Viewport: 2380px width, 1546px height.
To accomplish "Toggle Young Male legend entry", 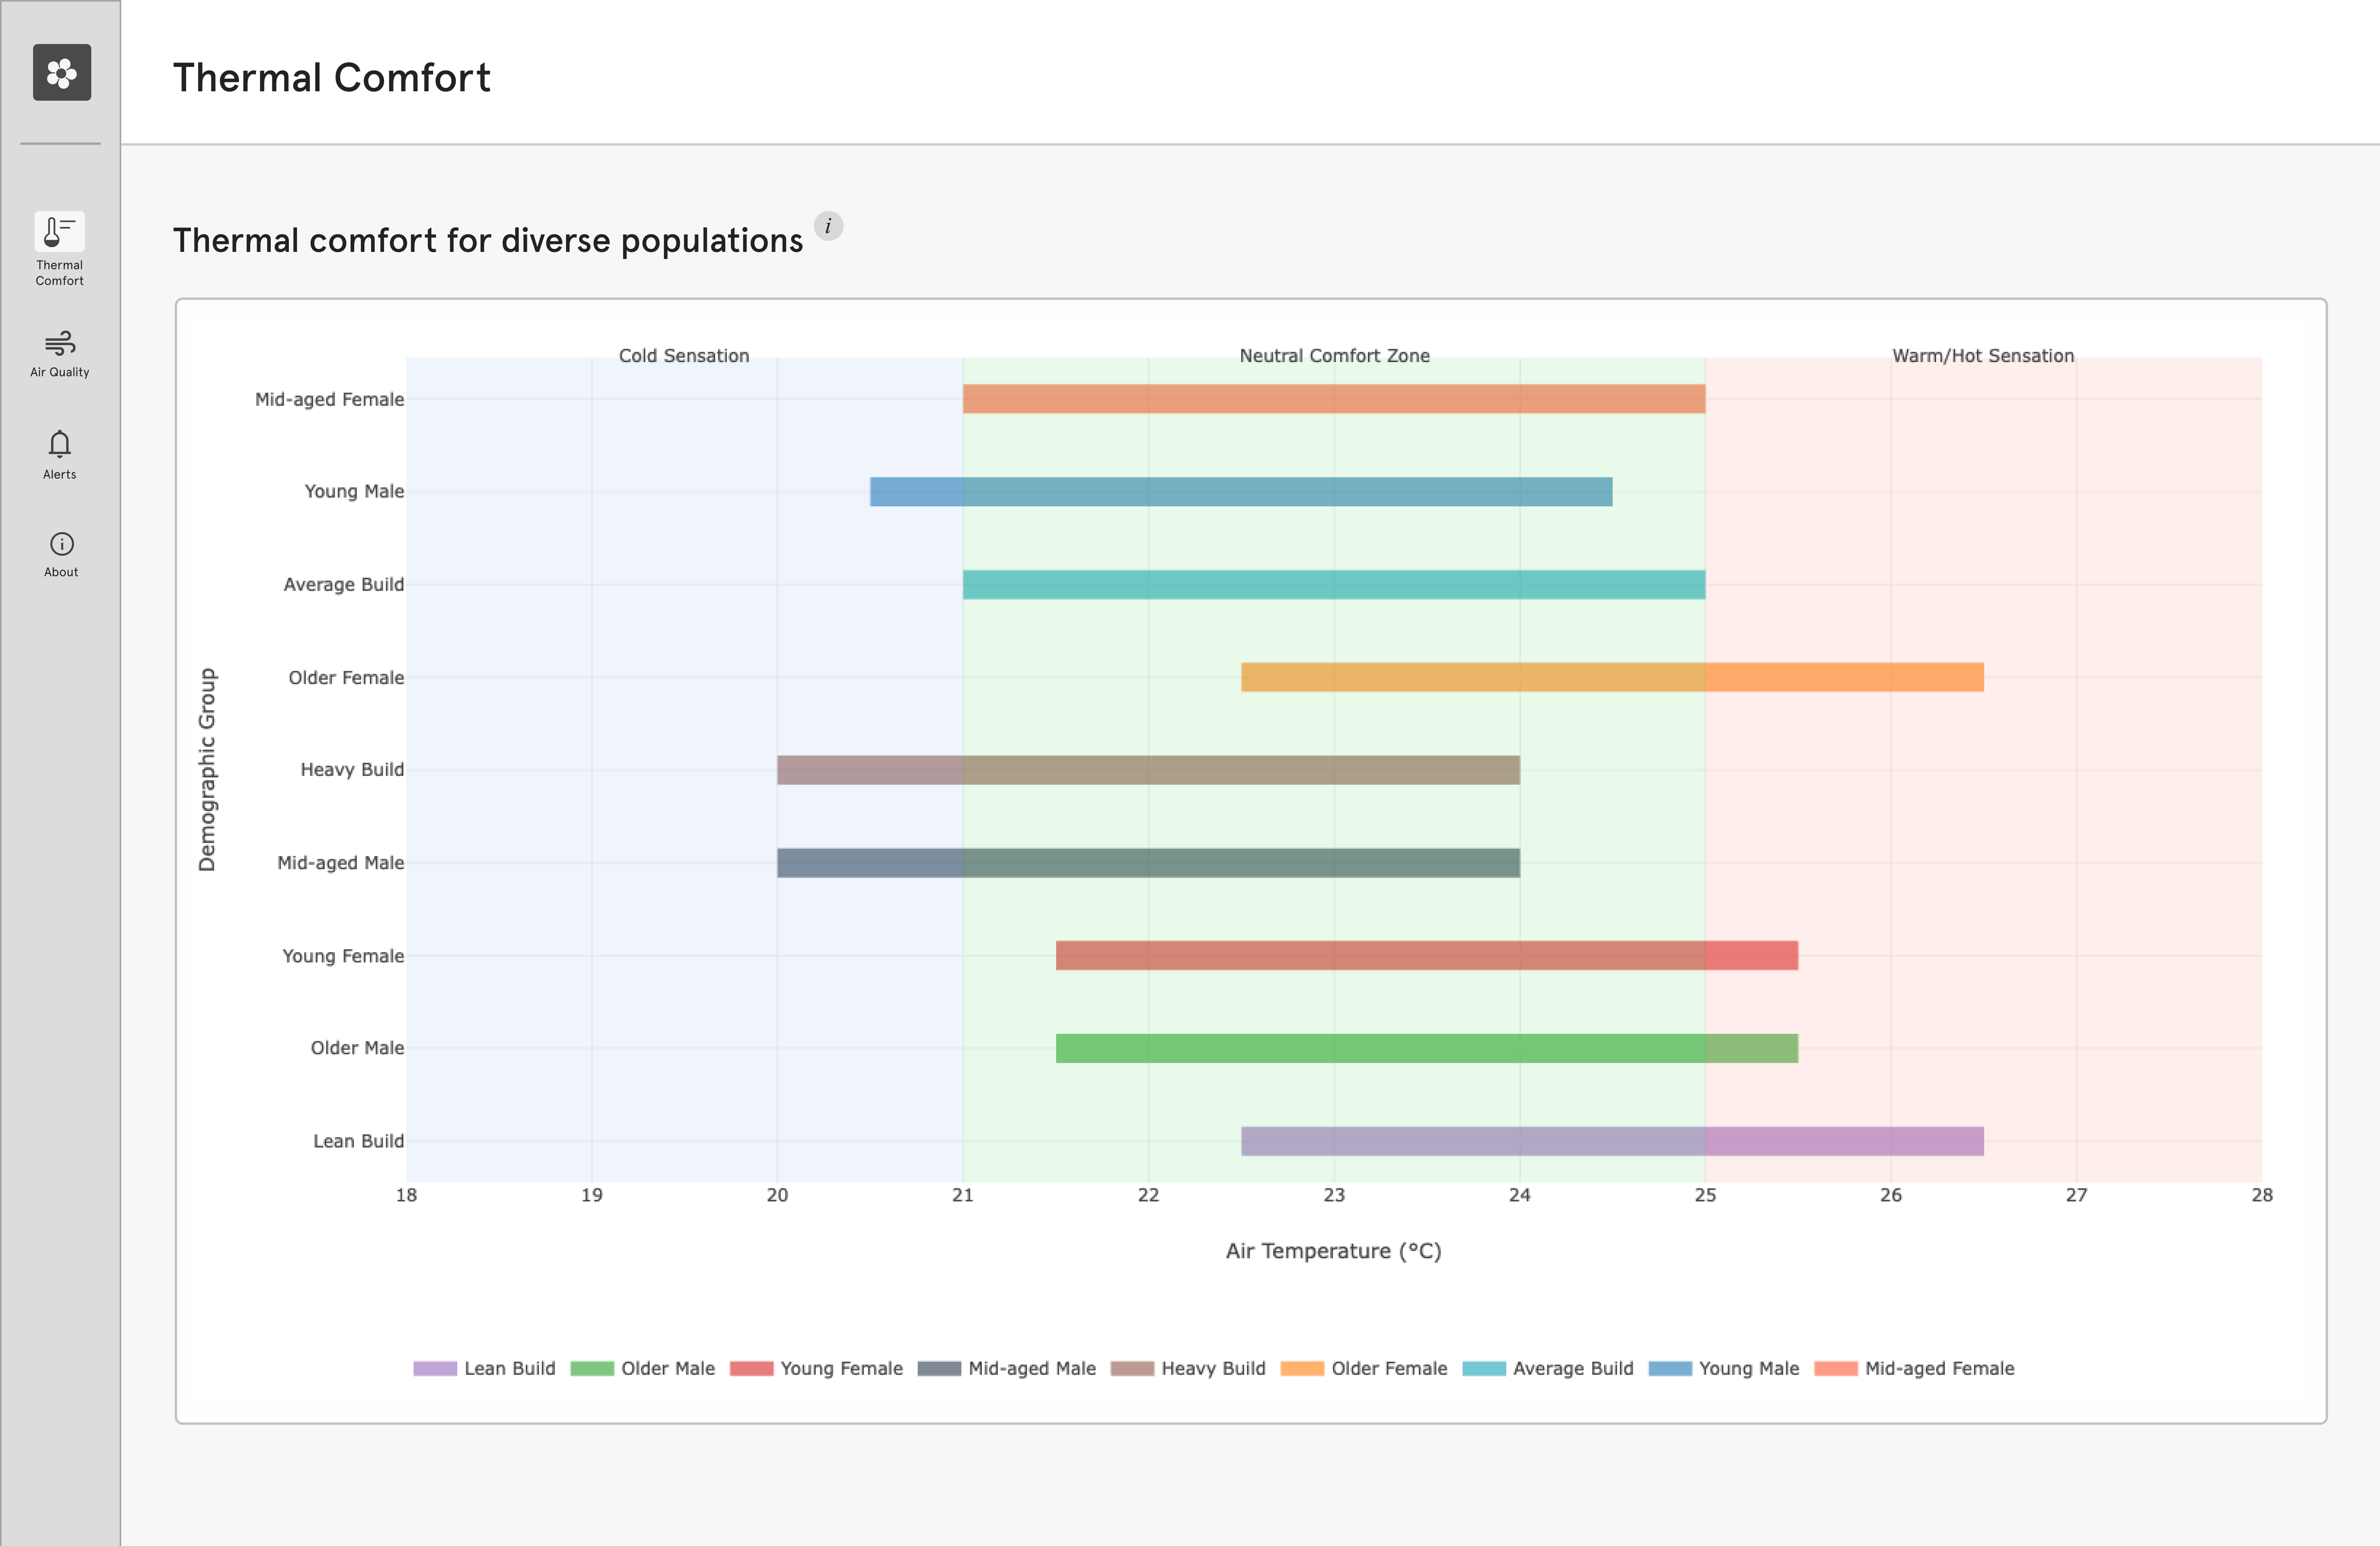I will [x=1724, y=1368].
